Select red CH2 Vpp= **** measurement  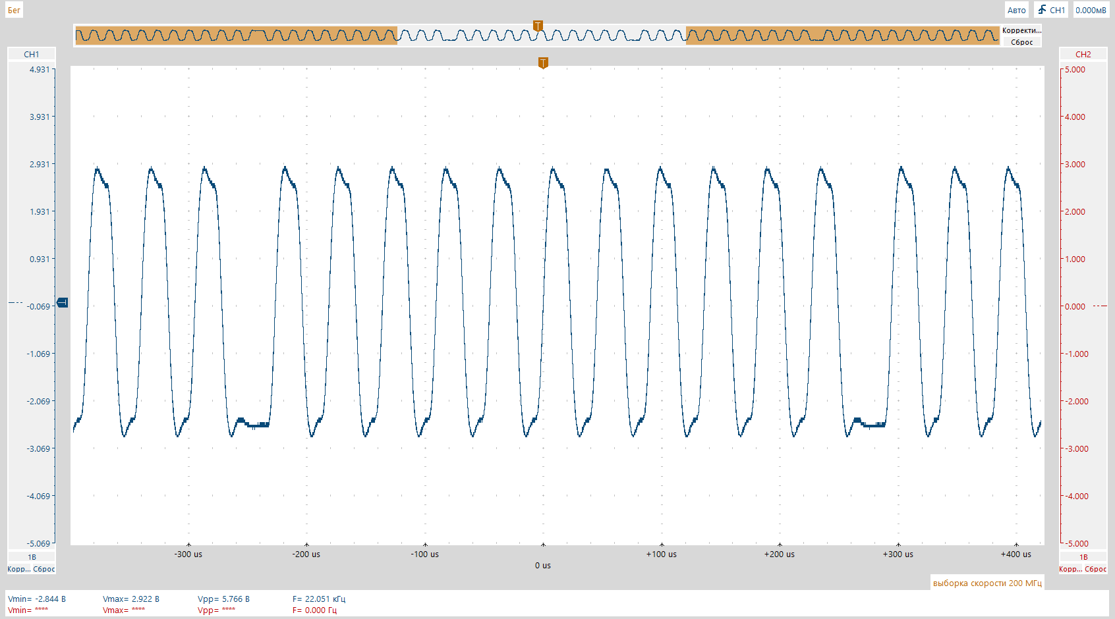coord(217,610)
